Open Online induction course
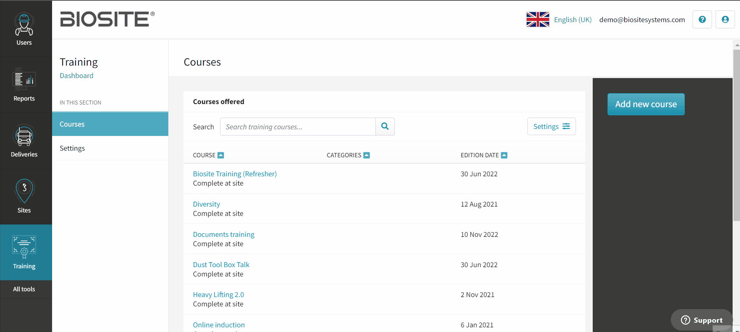The image size is (740, 332). tap(219, 325)
